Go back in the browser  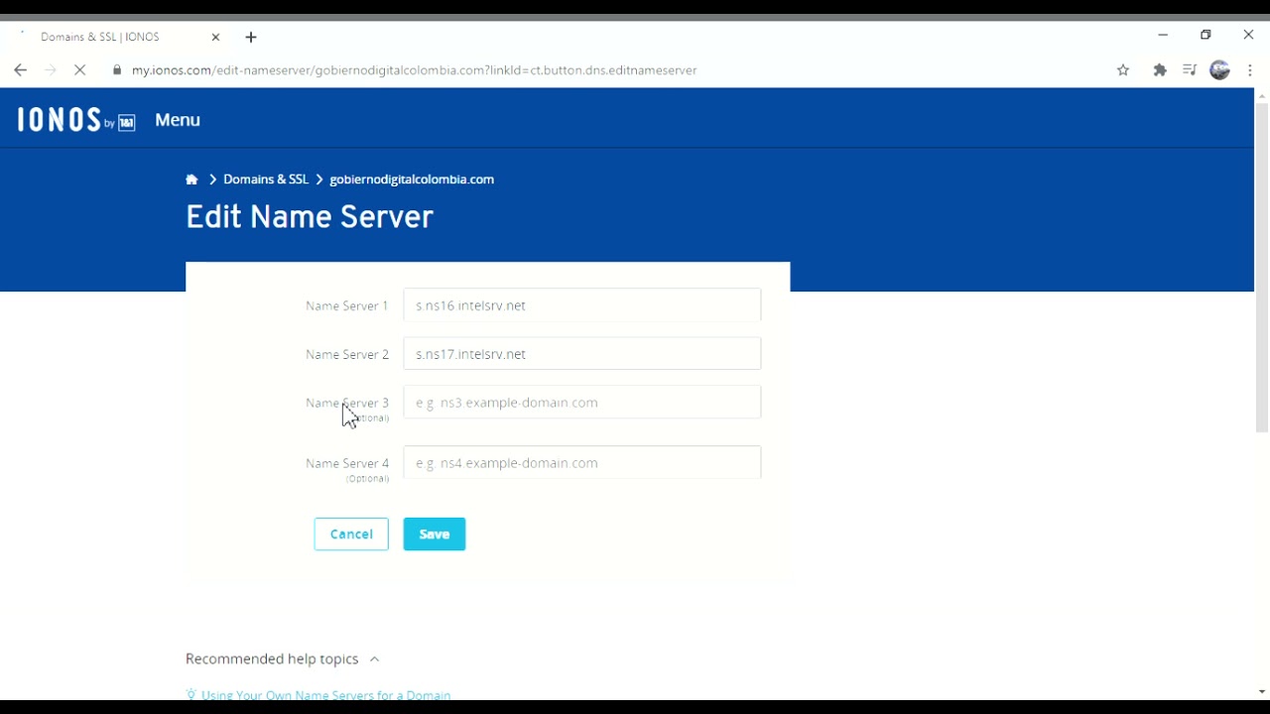point(20,70)
